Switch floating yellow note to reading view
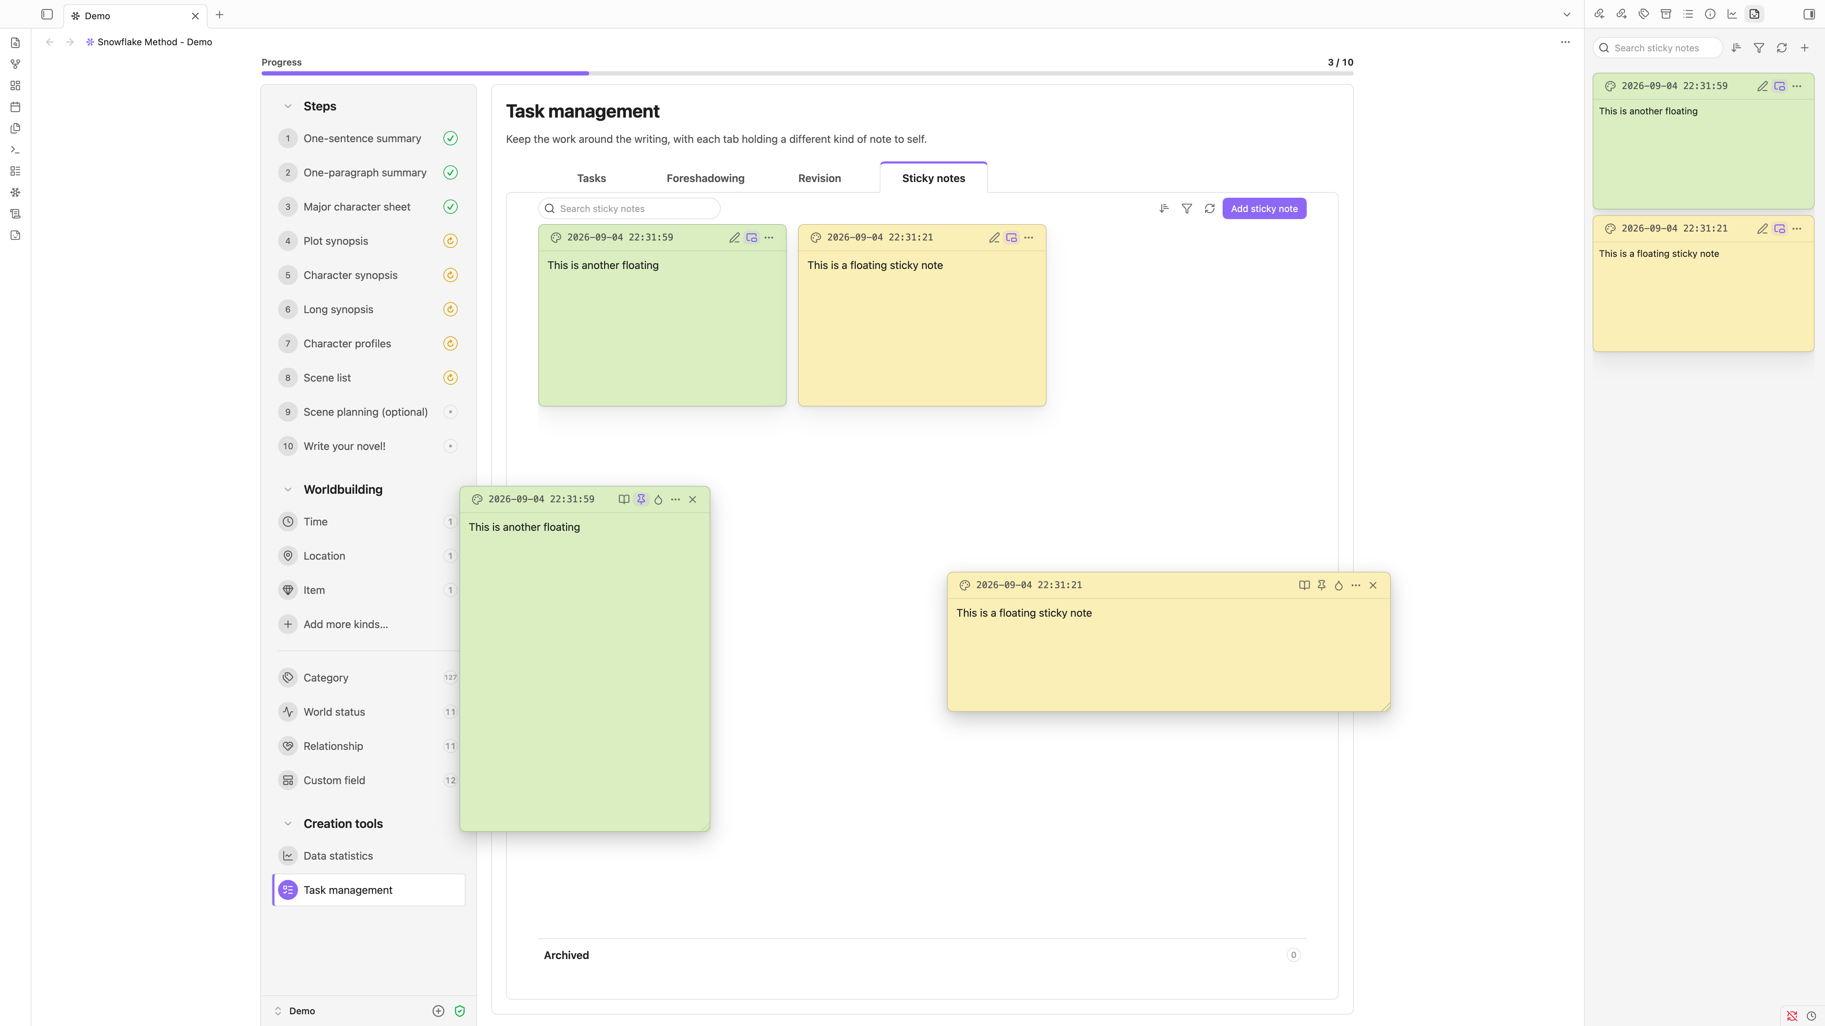This screenshot has height=1026, width=1825. [1304, 585]
